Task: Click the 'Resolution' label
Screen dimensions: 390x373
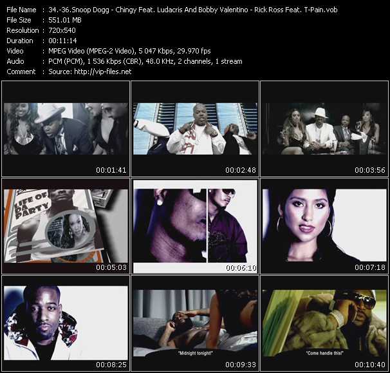Action: tap(23, 30)
